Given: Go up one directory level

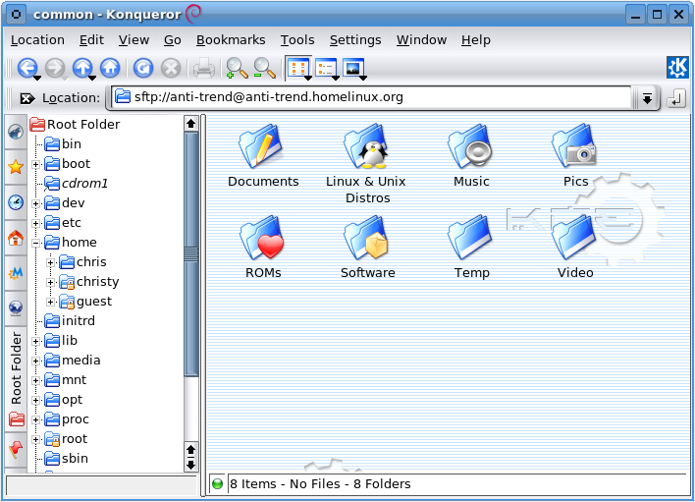Looking at the screenshot, I should (82, 69).
